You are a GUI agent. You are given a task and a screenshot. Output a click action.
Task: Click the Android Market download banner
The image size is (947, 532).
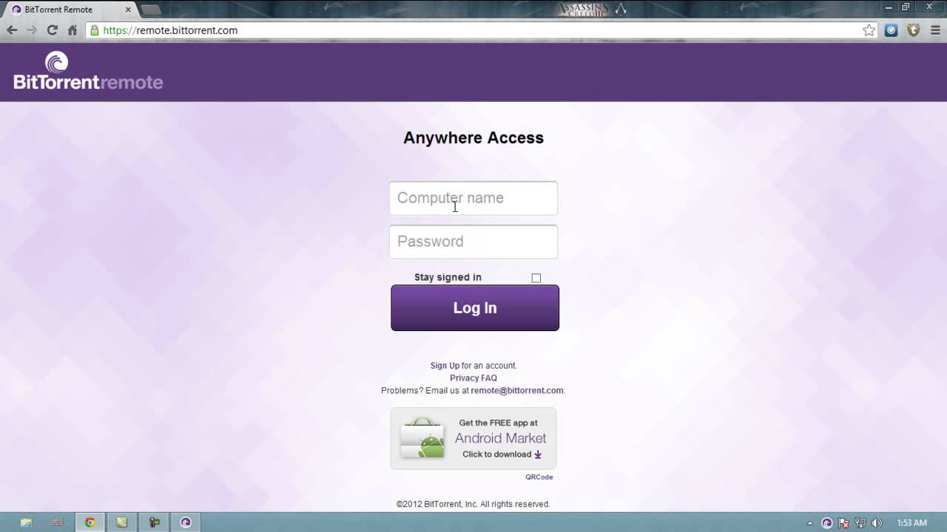coord(473,438)
